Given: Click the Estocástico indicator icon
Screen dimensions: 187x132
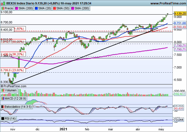Looking at the screenshot, I should pos(3,107).
